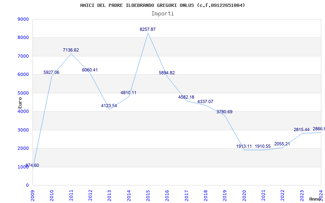
Task: Click the 2023 x-axis year label
Action: click(x=302, y=196)
